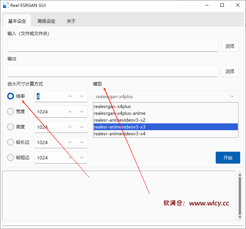246x229 pixels.
Task: Browse for the output location (浏览)
Action: pos(230,71)
